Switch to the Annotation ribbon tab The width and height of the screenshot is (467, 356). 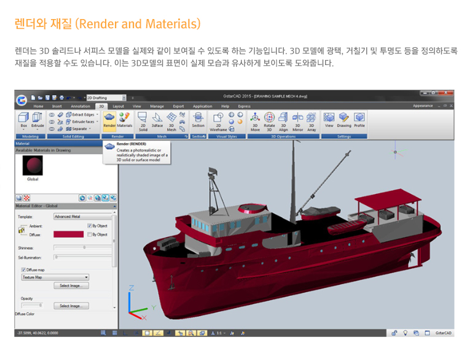(x=80, y=106)
